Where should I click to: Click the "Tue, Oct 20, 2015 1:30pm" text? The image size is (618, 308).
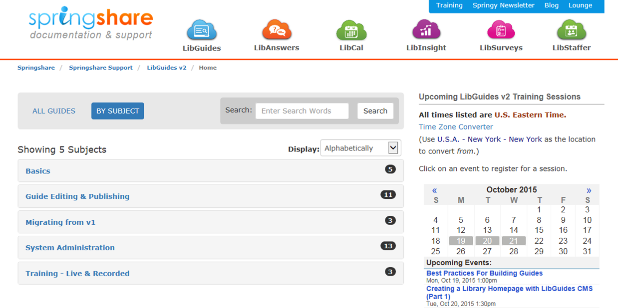pyautogui.click(x=461, y=304)
